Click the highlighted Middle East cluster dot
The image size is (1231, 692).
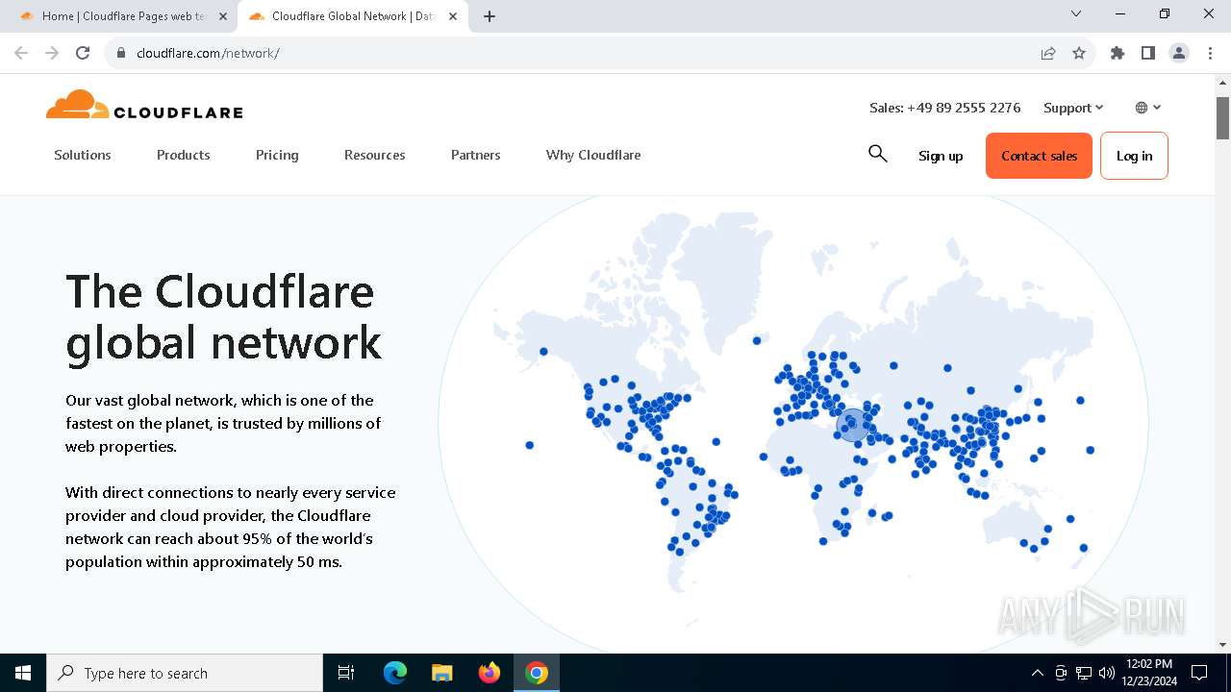coord(853,424)
